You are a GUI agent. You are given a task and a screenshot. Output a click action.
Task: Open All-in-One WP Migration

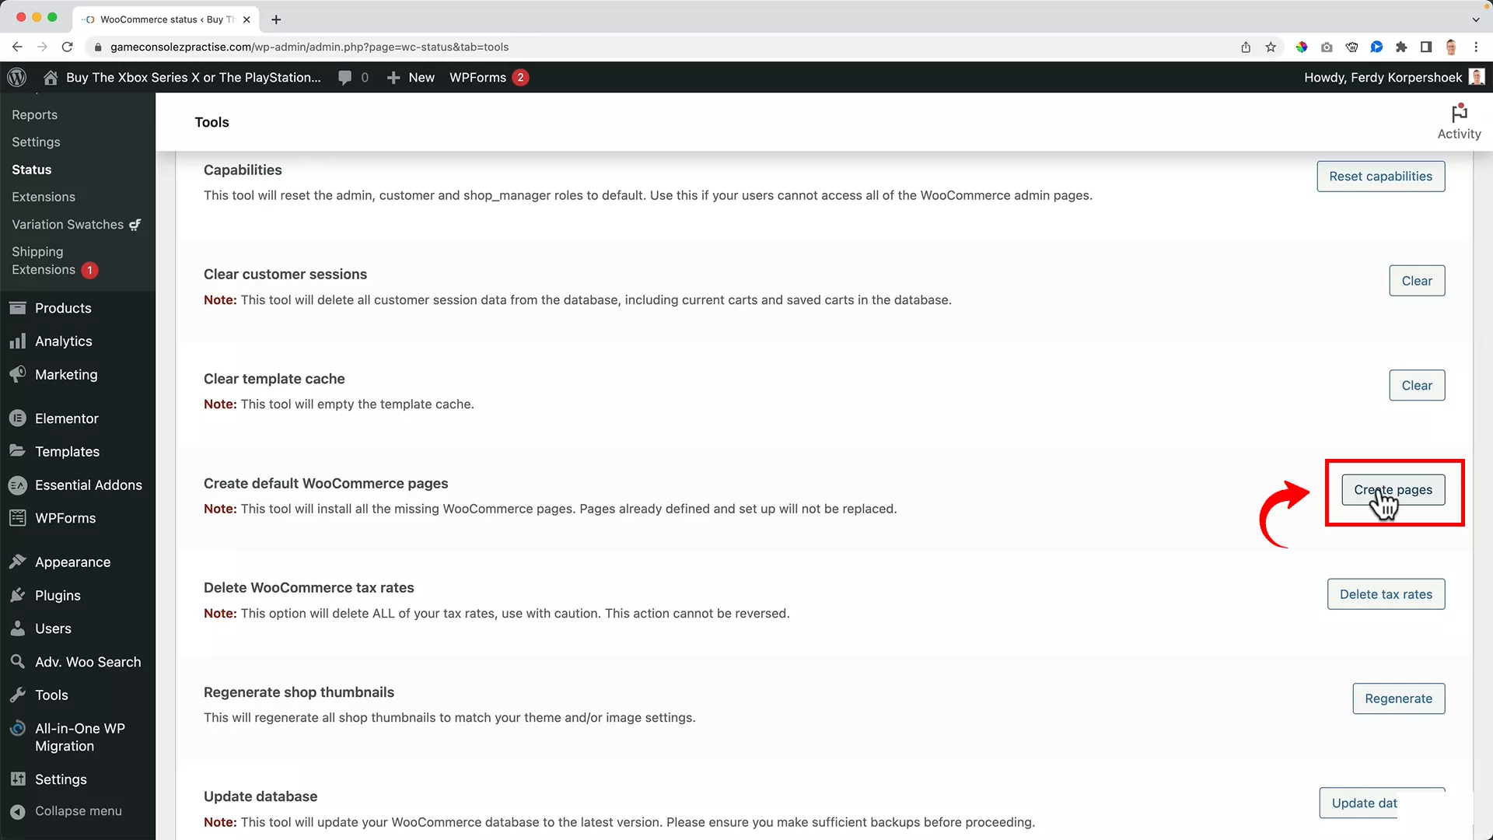coord(80,737)
